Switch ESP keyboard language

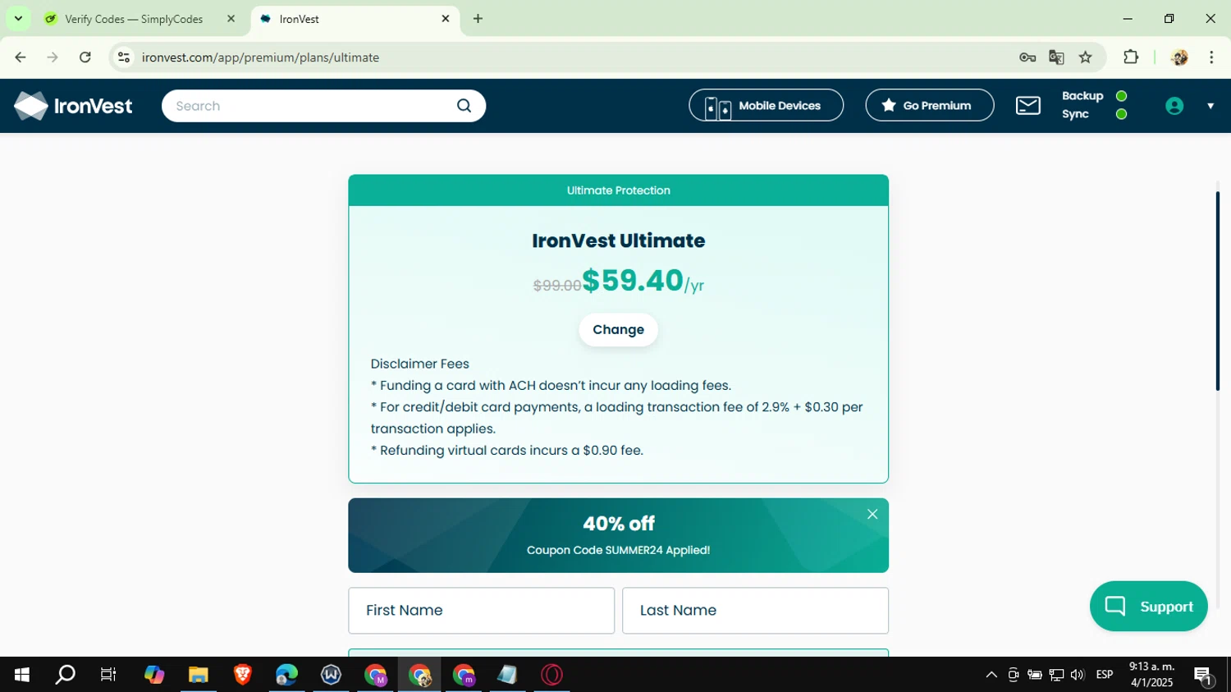(1105, 675)
